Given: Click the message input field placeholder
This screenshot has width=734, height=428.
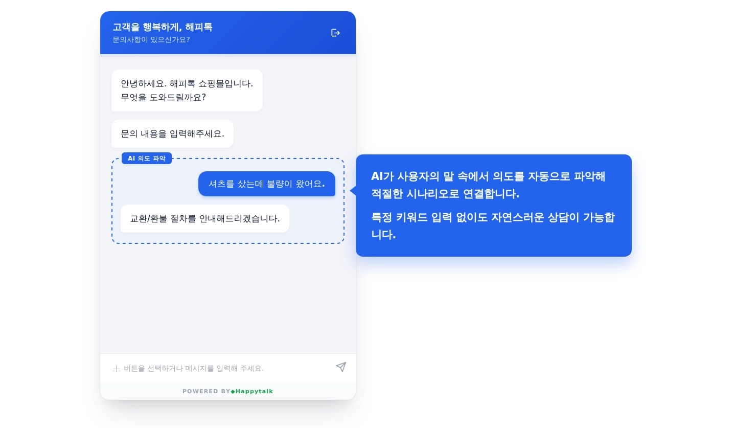Looking at the screenshot, I should point(194,369).
